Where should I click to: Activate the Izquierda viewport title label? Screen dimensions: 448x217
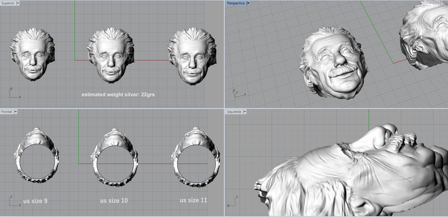click(x=234, y=112)
